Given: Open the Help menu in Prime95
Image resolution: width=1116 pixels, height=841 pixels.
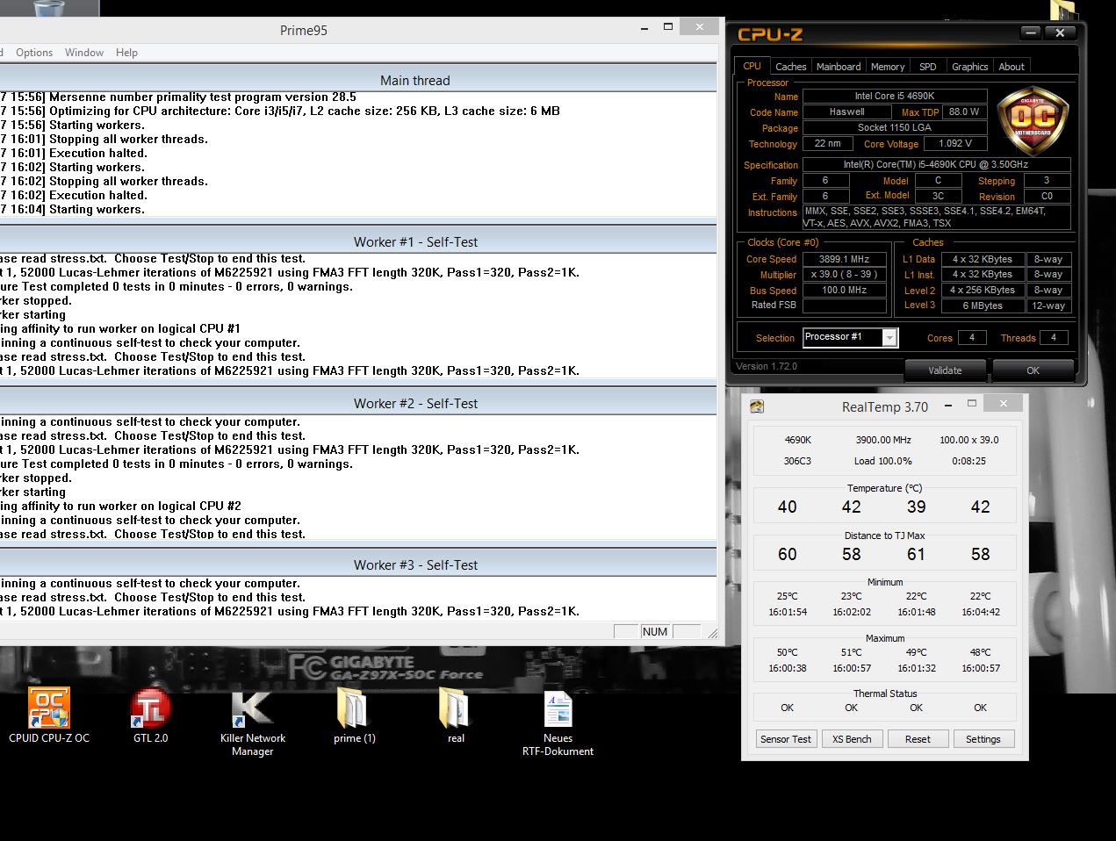Looking at the screenshot, I should [126, 53].
